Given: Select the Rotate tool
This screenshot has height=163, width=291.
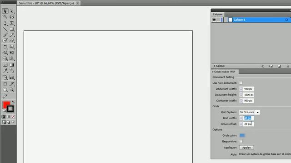Looking at the screenshot, I should (x=5, y=47).
